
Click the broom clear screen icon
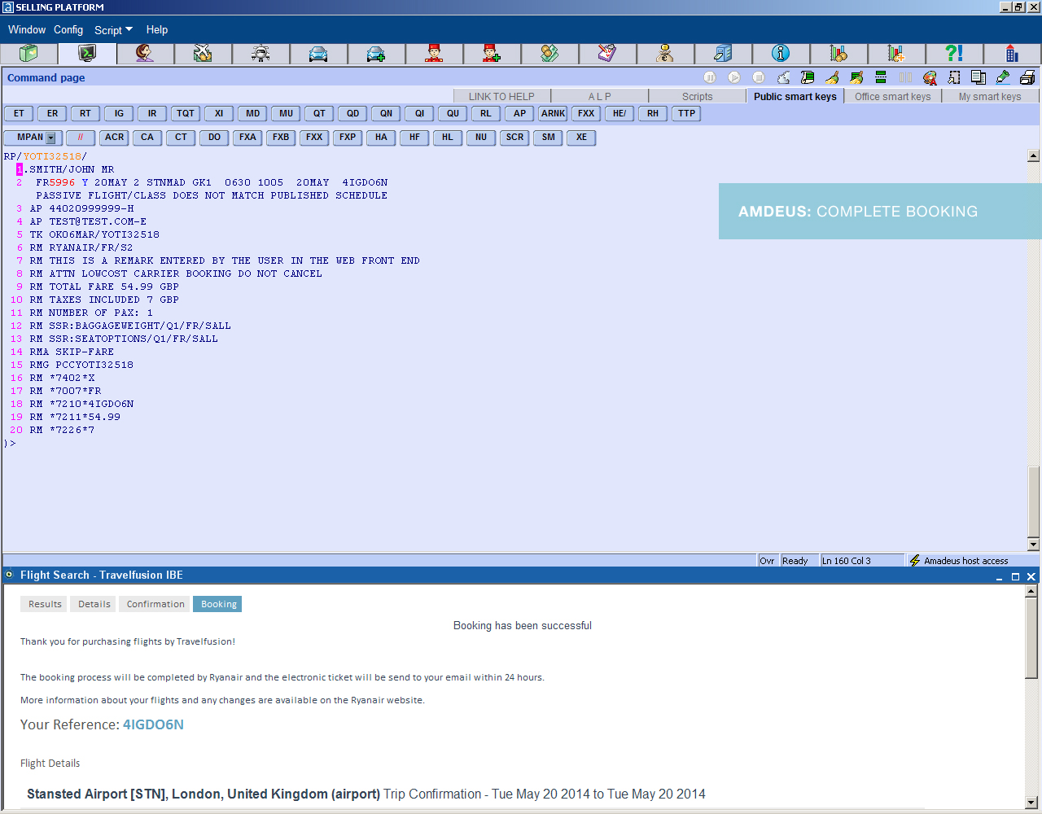point(832,77)
